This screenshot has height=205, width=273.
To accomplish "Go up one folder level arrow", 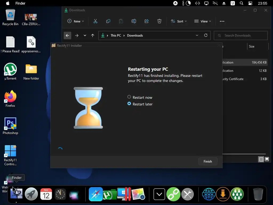I will click(x=93, y=36).
